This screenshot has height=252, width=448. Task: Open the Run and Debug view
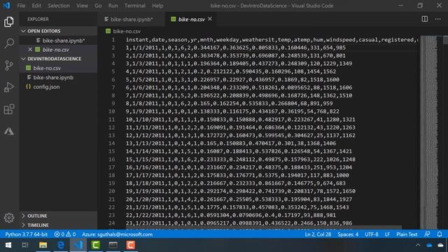pyautogui.click(x=9, y=87)
